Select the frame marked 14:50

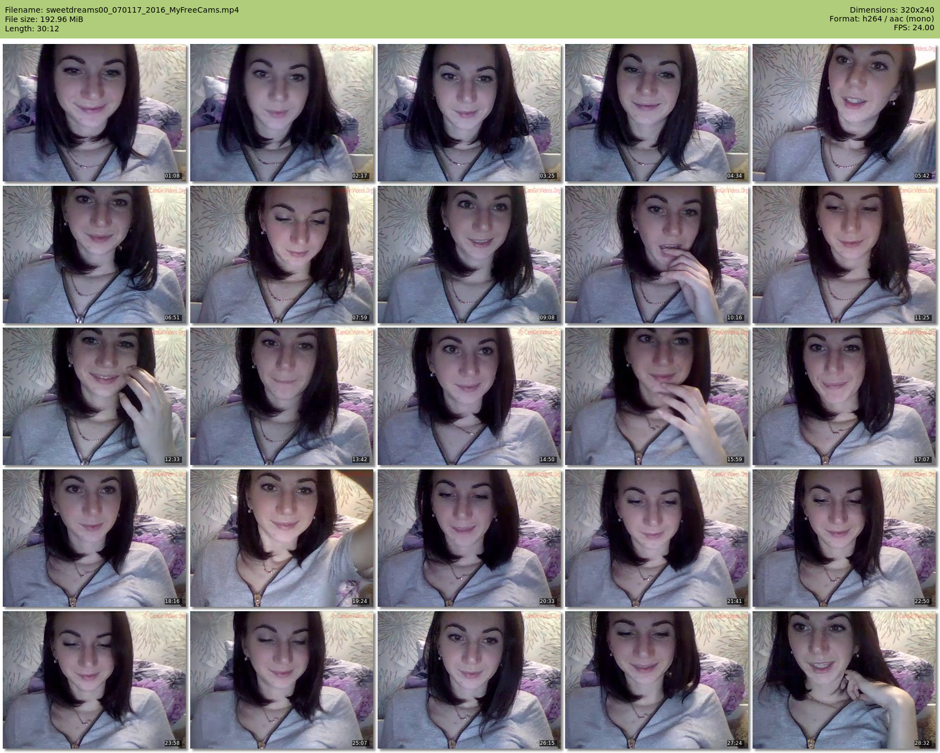(469, 396)
